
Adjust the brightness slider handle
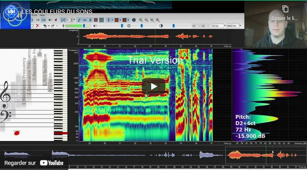tap(142, 26)
